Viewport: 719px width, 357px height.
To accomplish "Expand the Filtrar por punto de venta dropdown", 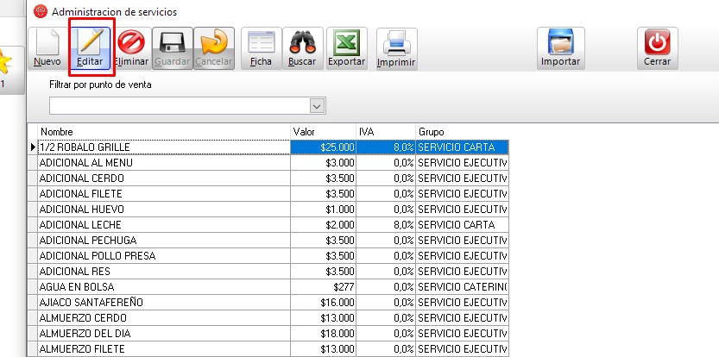I will [317, 105].
